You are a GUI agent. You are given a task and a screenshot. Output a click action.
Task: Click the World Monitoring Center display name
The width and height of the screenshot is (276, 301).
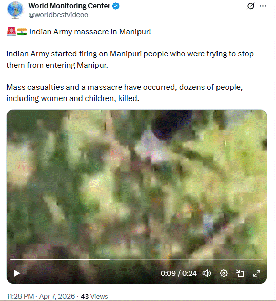coord(69,6)
